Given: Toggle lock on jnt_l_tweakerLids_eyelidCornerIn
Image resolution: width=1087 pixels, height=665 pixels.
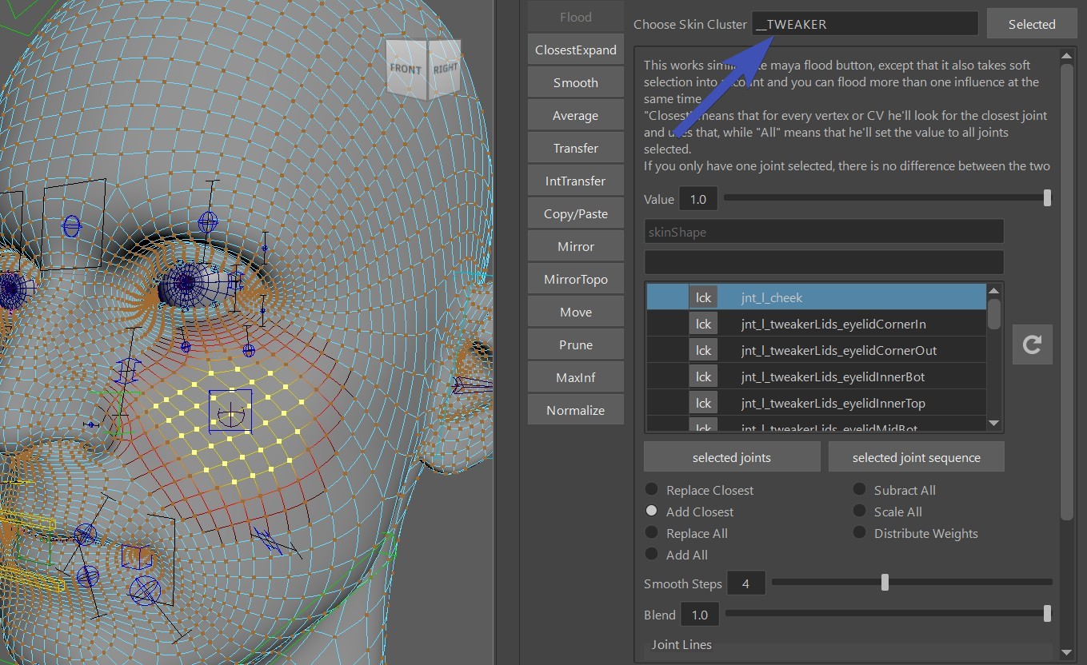Looking at the screenshot, I should pyautogui.click(x=703, y=324).
